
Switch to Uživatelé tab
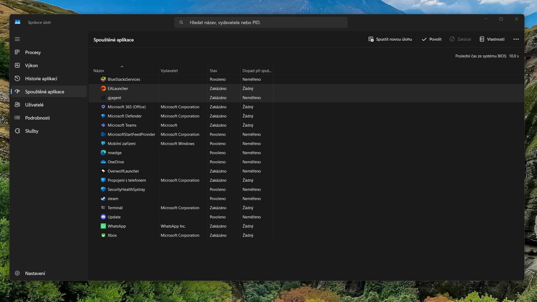[x=34, y=105]
